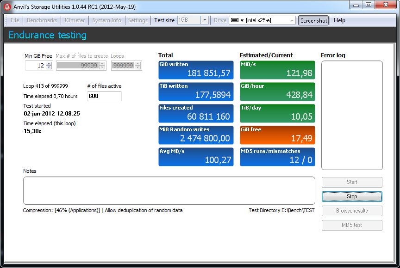
Task: Open the Settings menu
Action: tap(138, 20)
